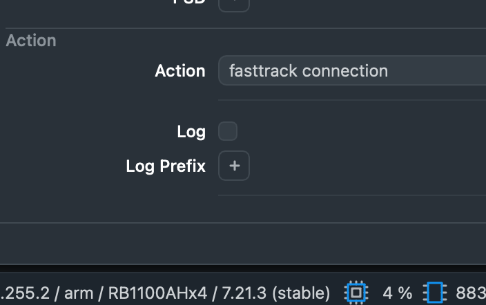486x305 pixels.
Task: Click the RB1100AHx4 model name in status bar
Action: coord(157,293)
